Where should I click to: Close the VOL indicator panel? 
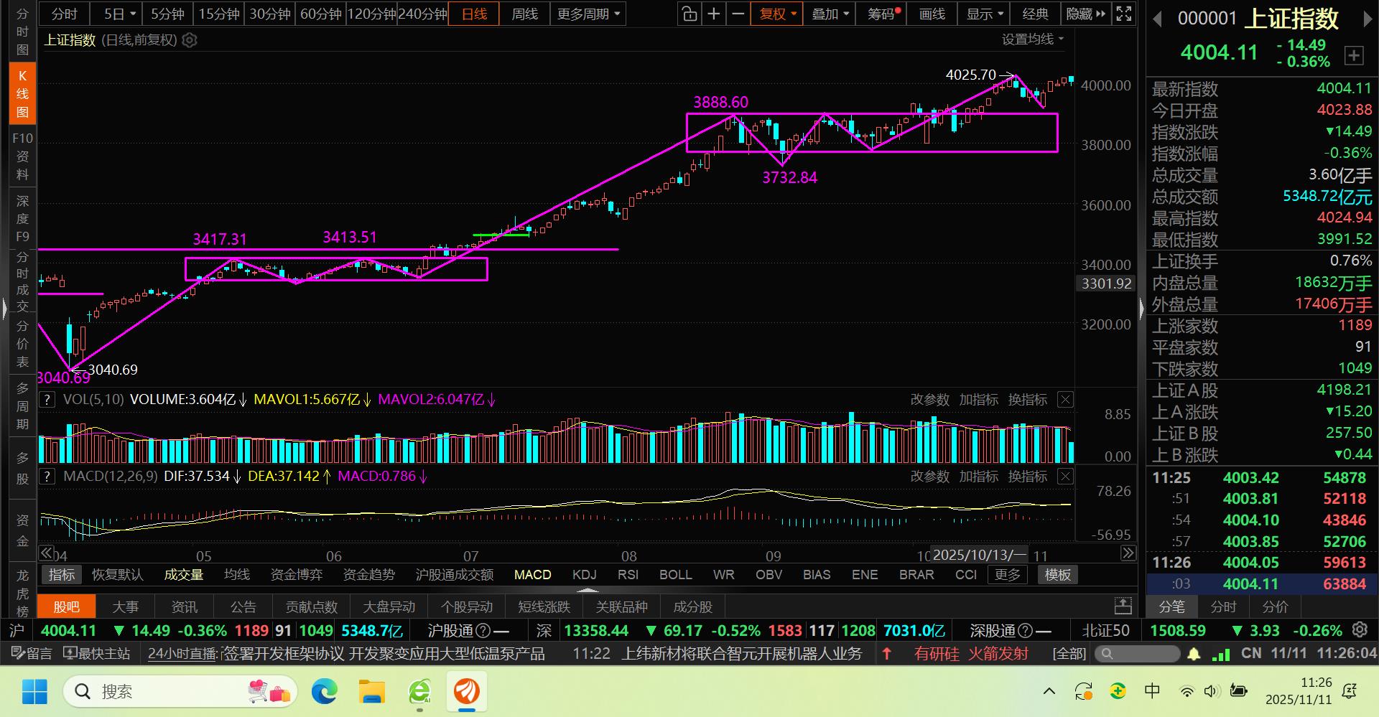(x=1065, y=400)
